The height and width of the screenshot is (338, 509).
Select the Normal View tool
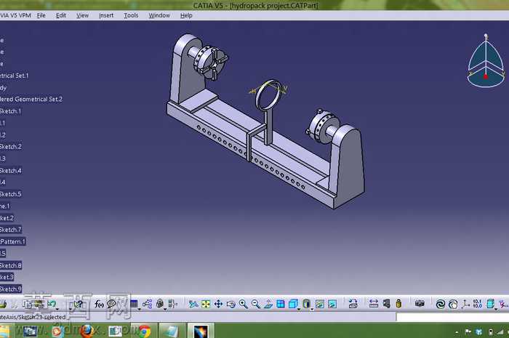click(x=268, y=304)
